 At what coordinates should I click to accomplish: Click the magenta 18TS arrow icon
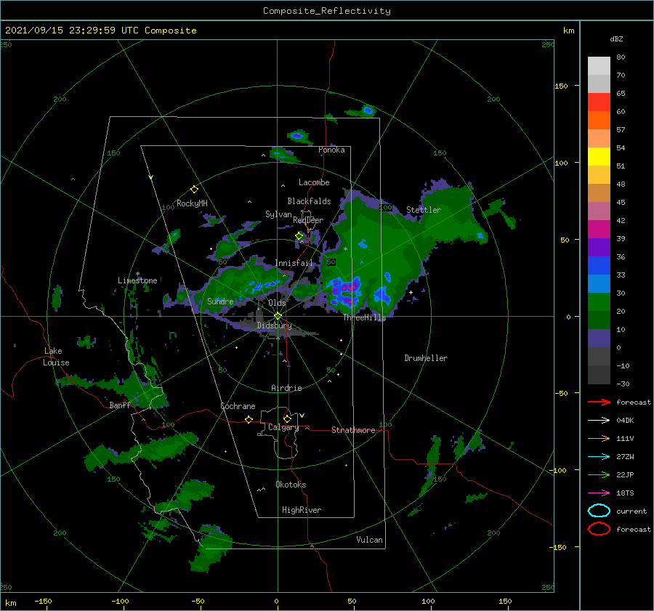coord(599,493)
